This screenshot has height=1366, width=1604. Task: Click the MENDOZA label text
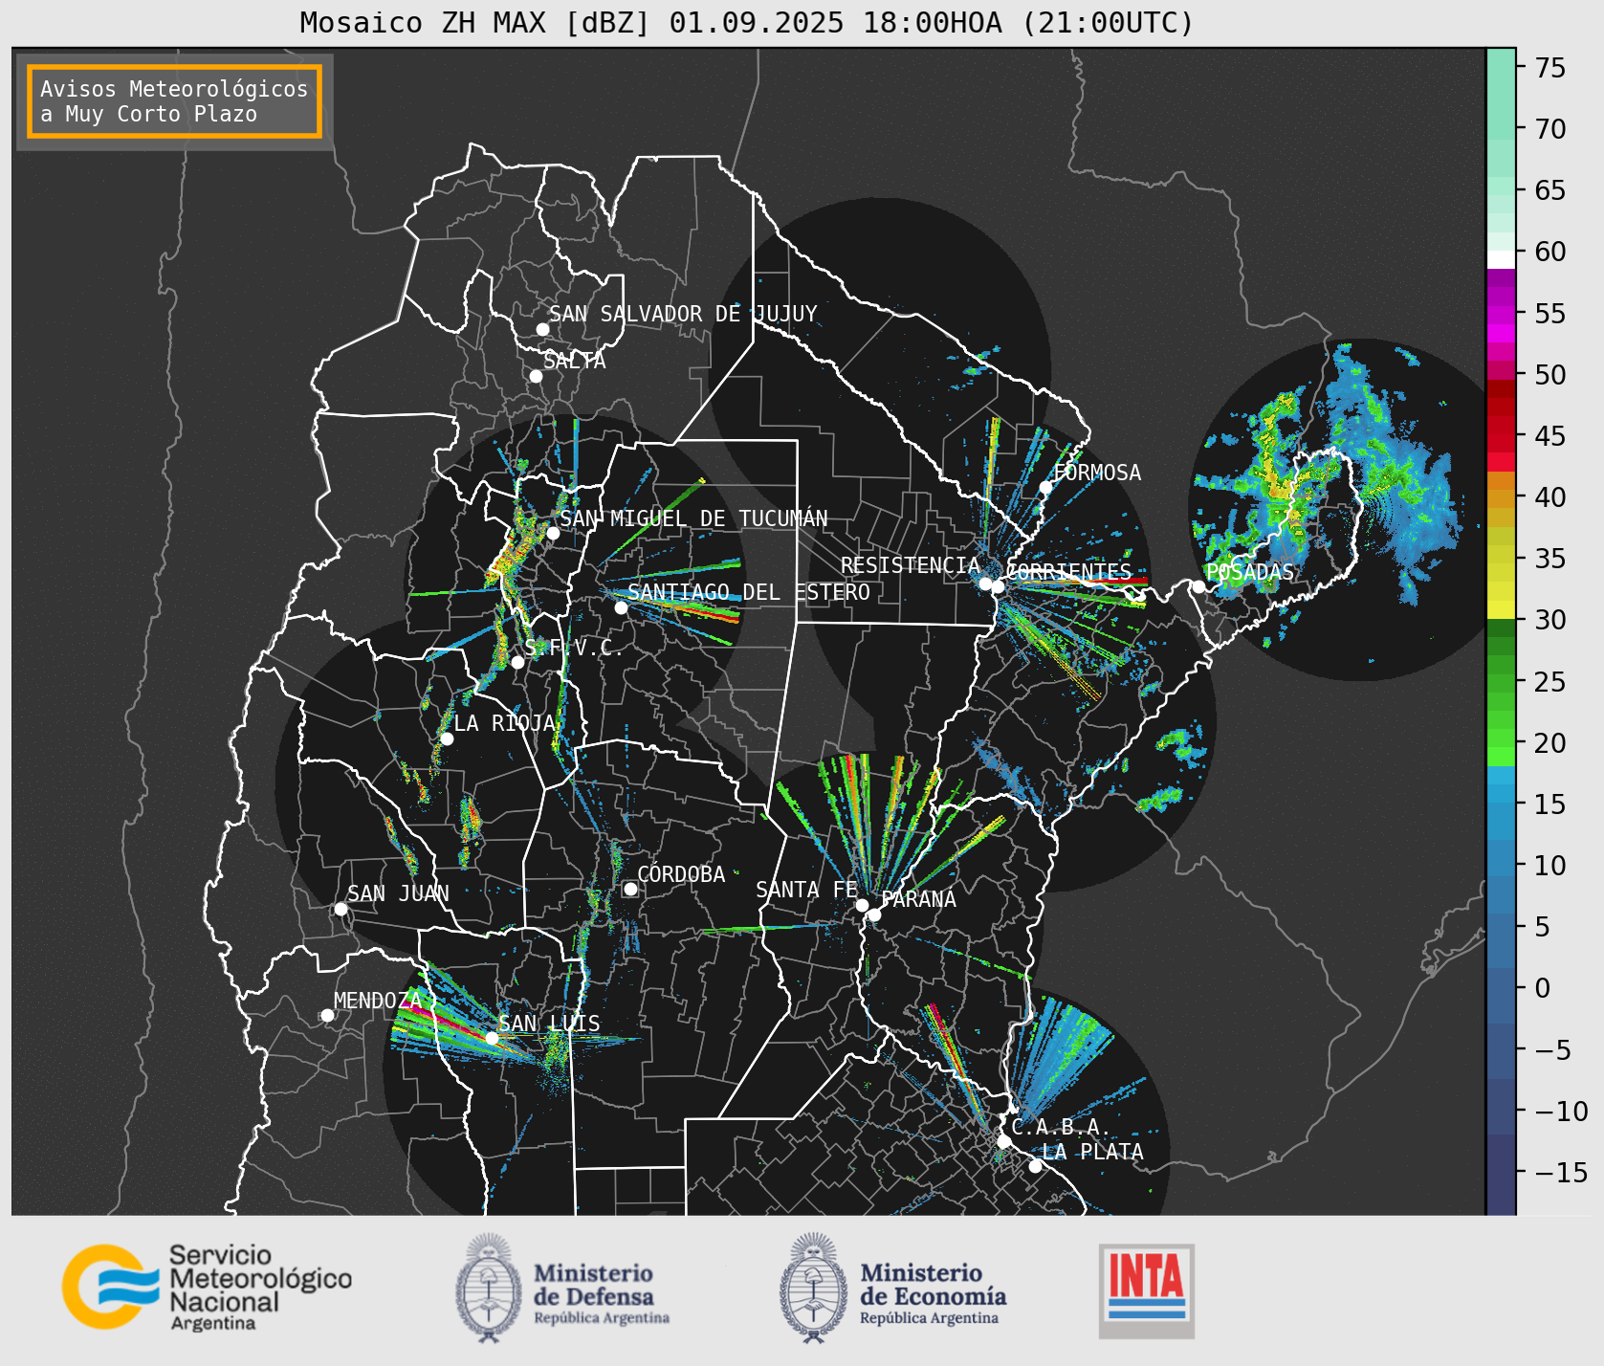point(378,1001)
